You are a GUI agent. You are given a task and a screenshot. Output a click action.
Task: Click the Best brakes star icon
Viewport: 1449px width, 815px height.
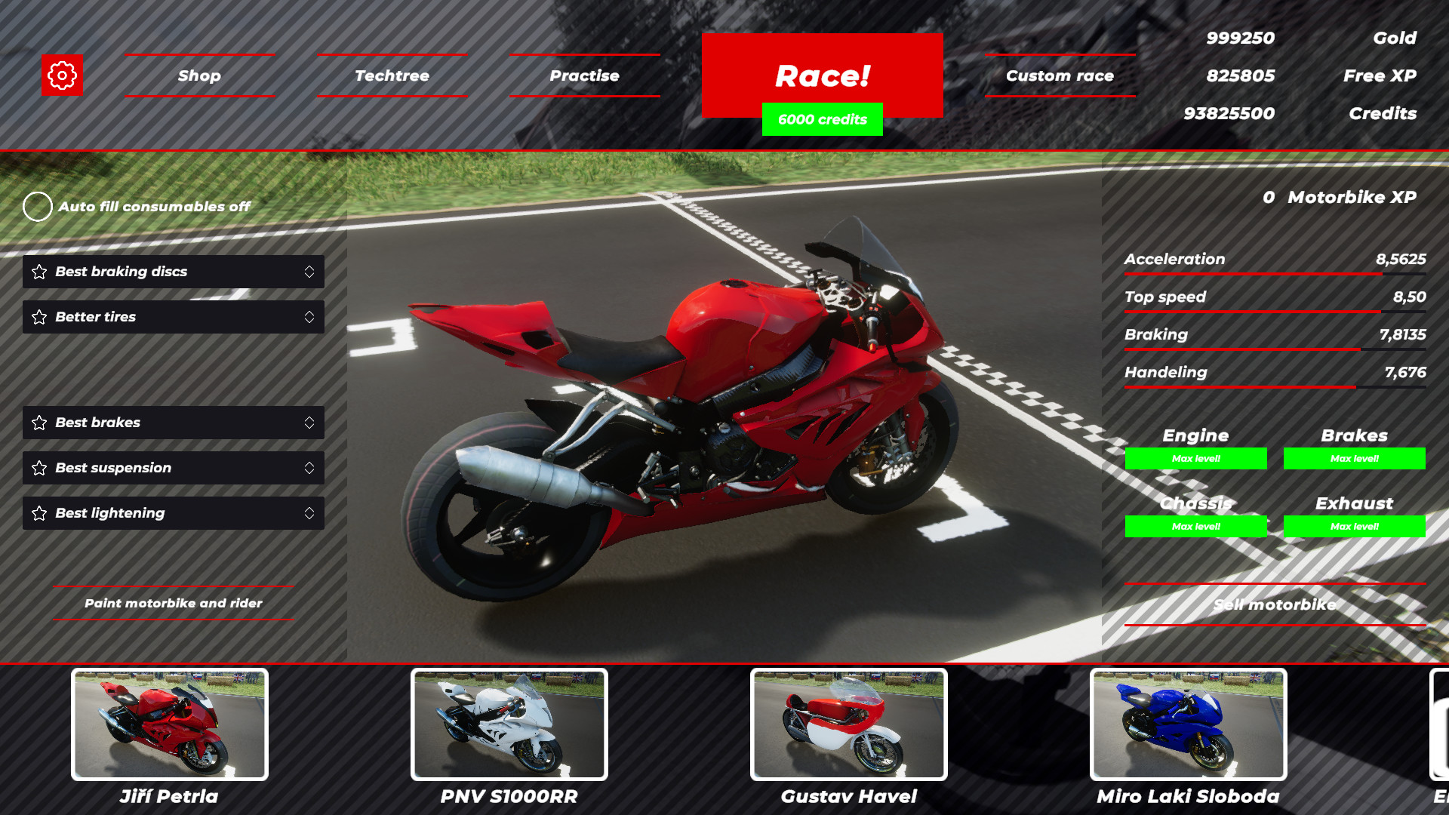tap(38, 422)
